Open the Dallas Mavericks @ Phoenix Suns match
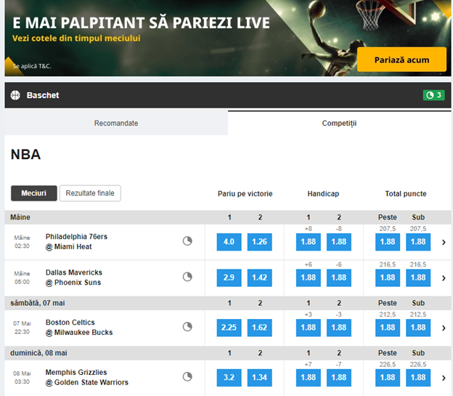Viewport: 453px width, 396px height. (x=74, y=278)
